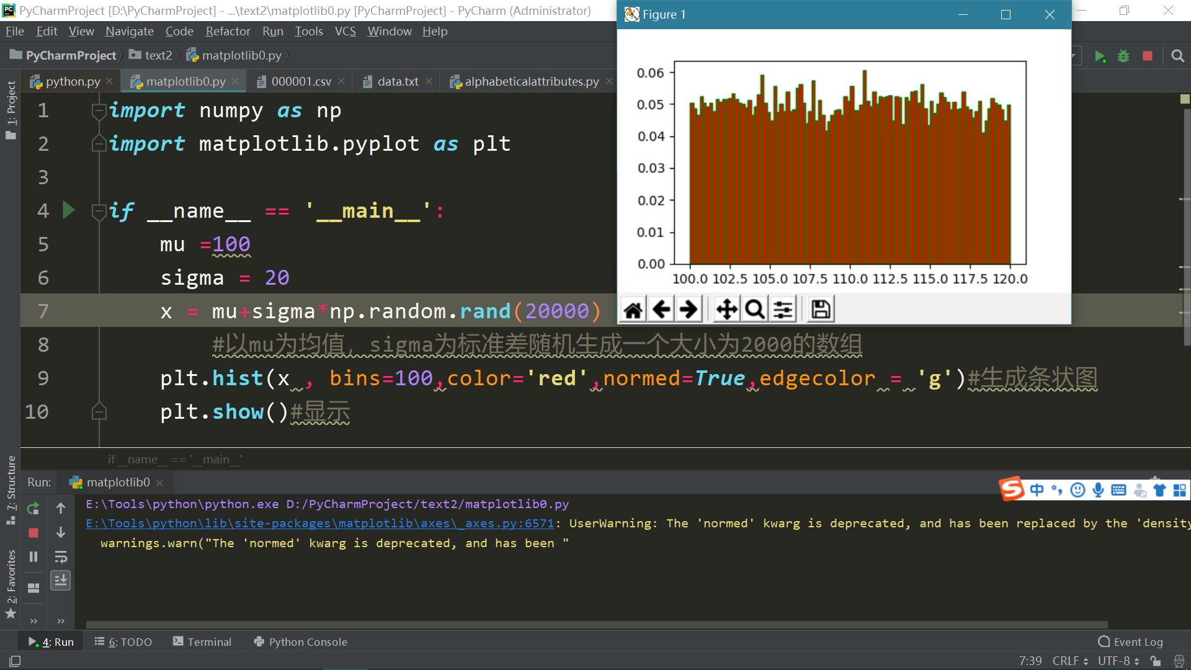Open Search Everywhere magnifier icon
Screen dimensions: 1191x670
[x=1177, y=56]
